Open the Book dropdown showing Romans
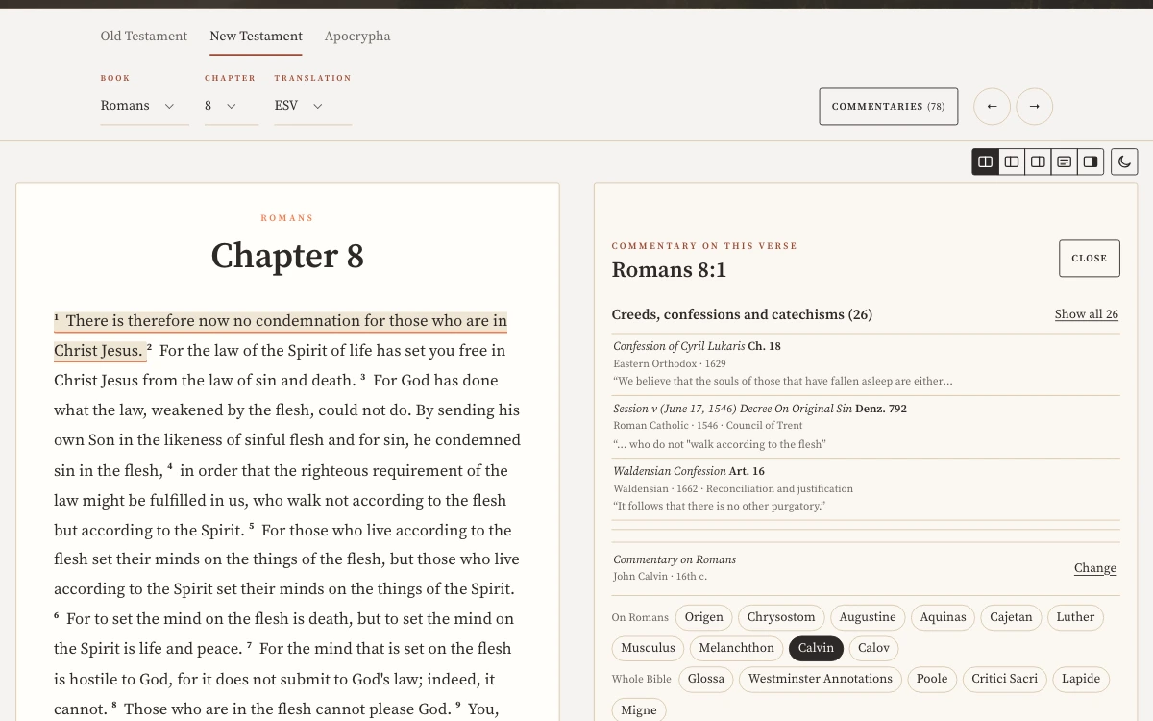This screenshot has height=721, width=1153. [144, 106]
